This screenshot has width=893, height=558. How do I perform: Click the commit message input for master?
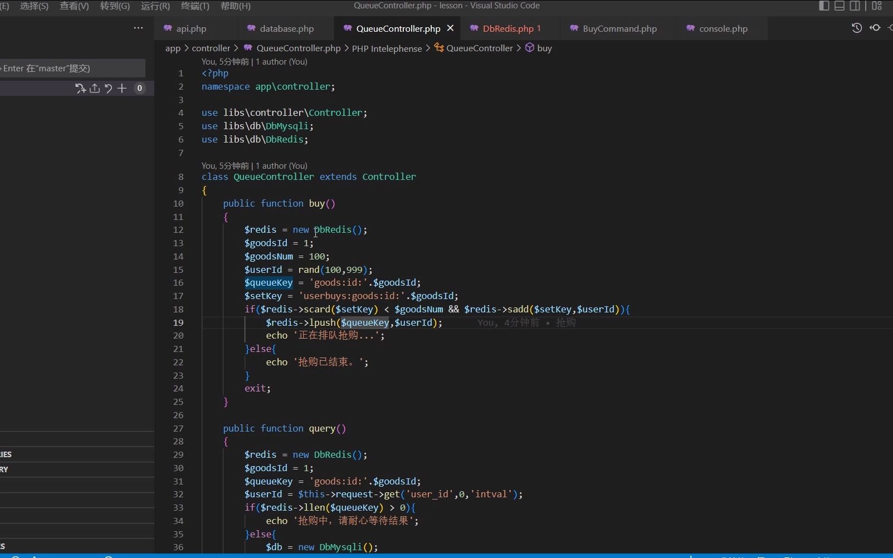72,68
